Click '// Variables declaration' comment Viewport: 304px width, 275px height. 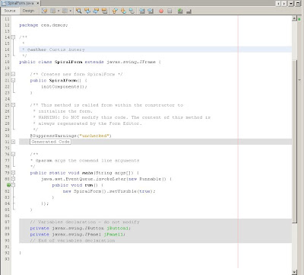tap(84, 222)
